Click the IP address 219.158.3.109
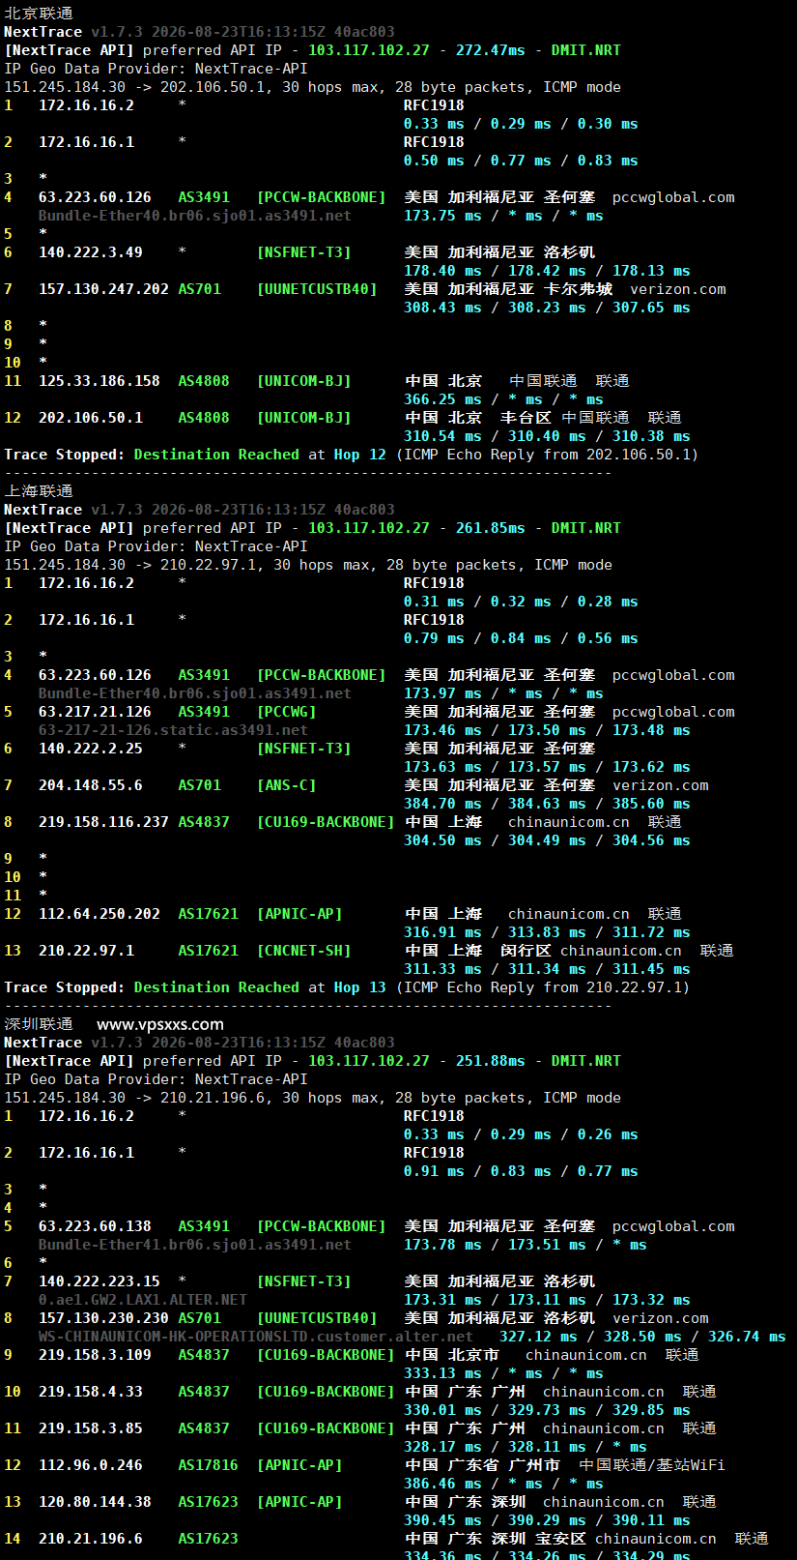797x1560 pixels. click(95, 1355)
